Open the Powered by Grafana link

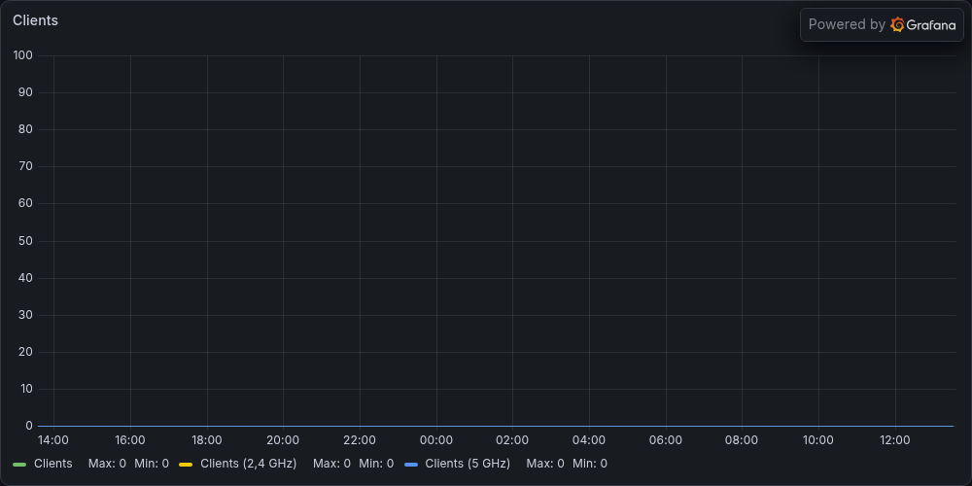(x=882, y=25)
